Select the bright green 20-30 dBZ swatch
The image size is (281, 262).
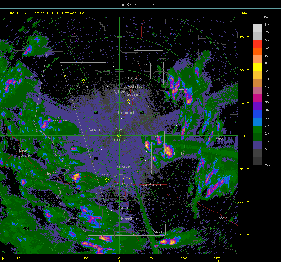[257, 130]
